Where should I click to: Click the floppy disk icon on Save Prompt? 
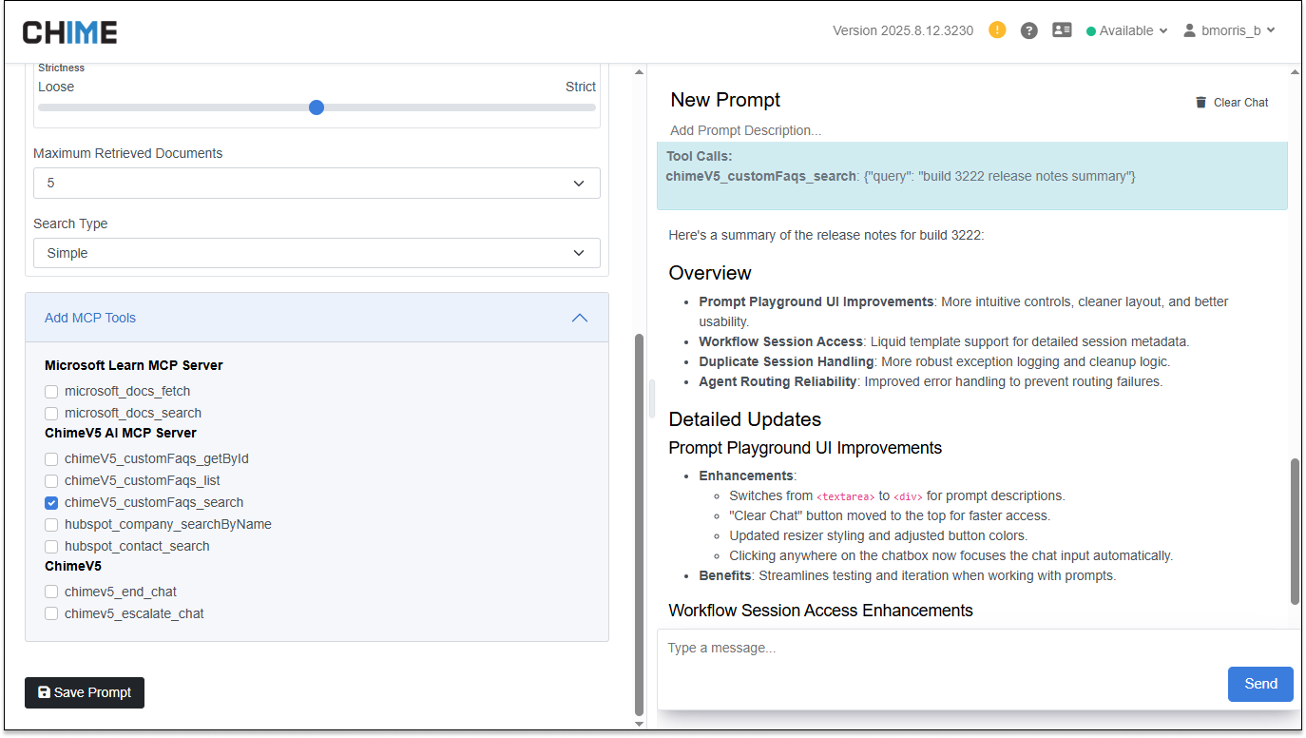coord(44,692)
